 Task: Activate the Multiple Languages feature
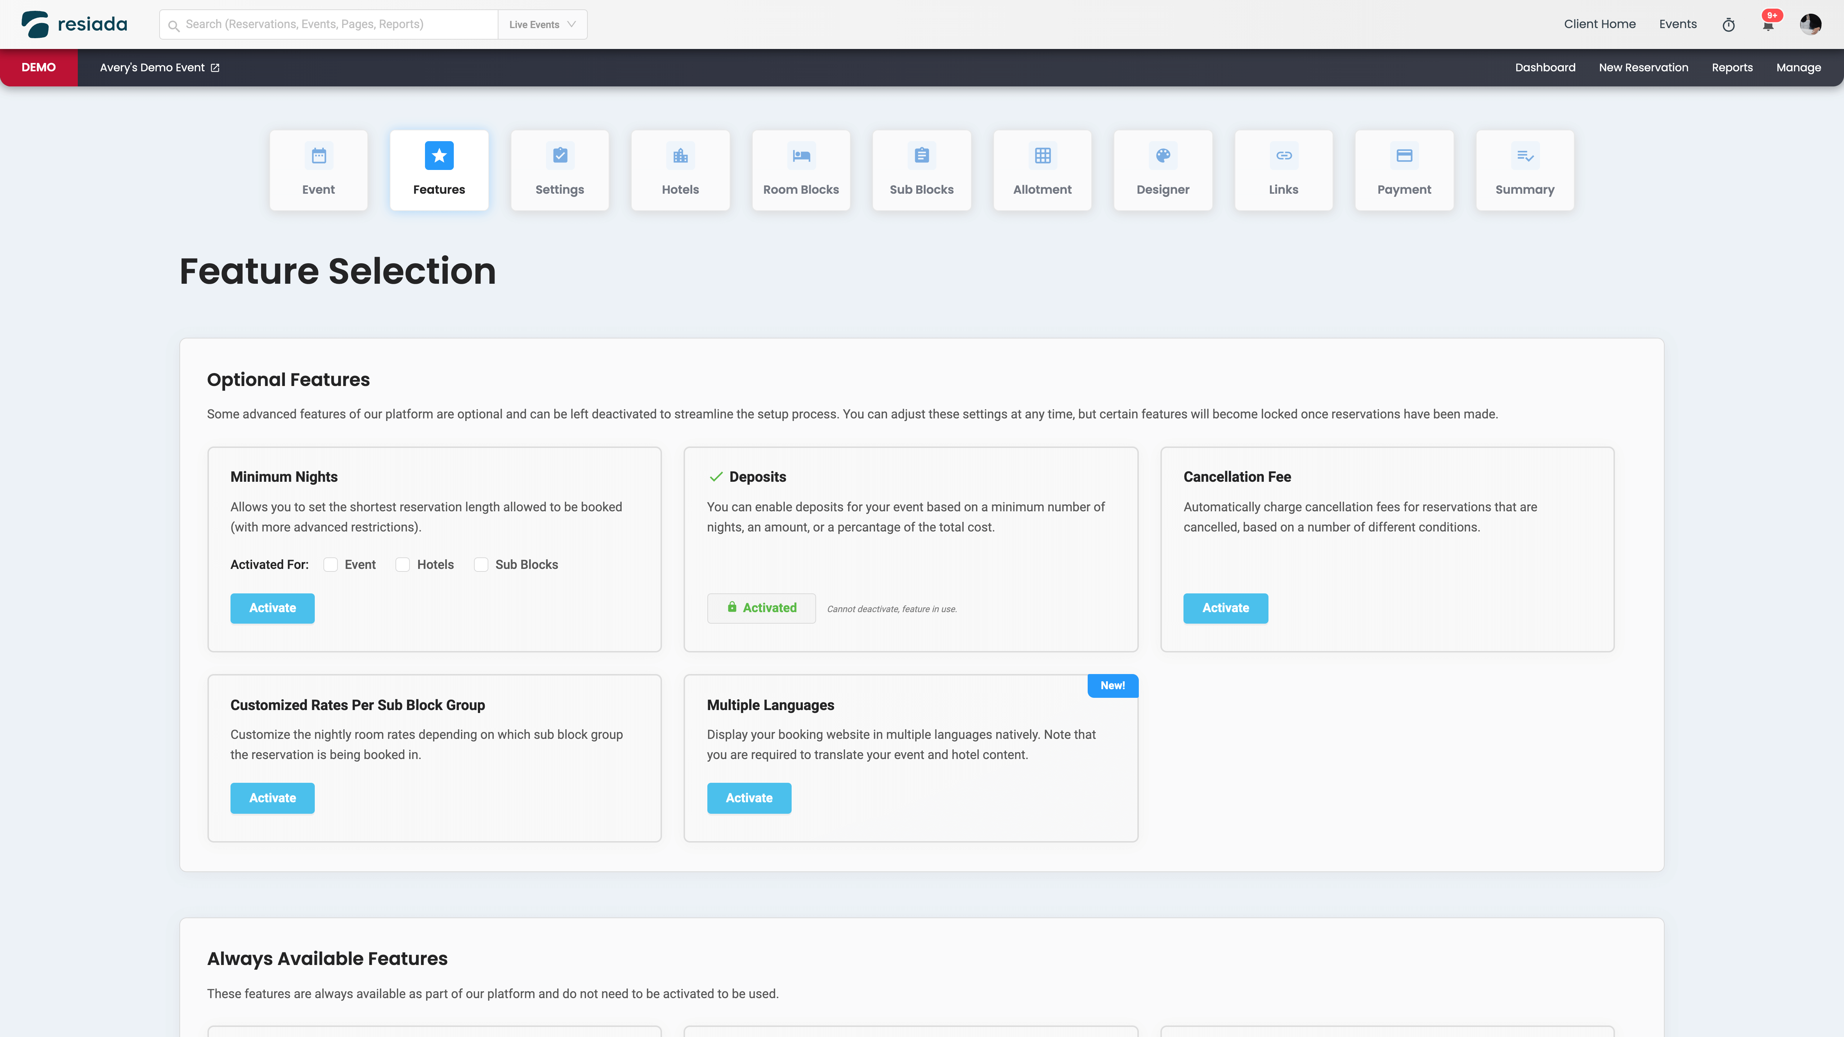click(x=749, y=798)
